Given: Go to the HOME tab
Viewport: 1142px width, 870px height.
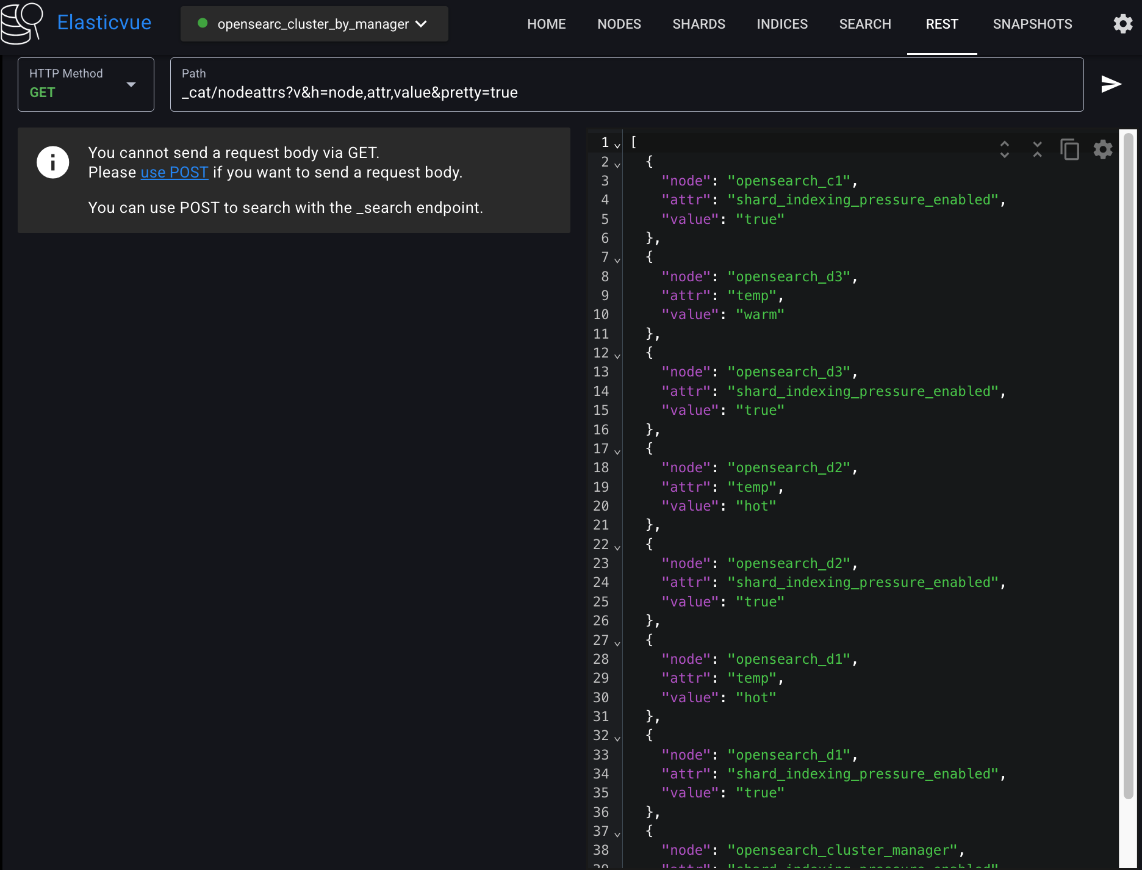Looking at the screenshot, I should coord(547,24).
